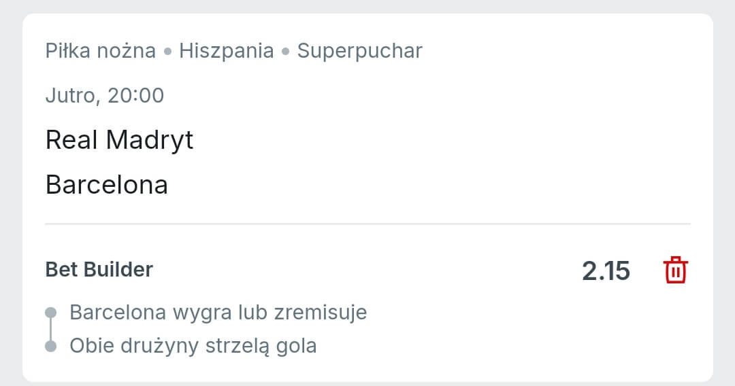The image size is (735, 386).
Task: Click the horizontal divider above Bet Builder
Action: [367, 224]
